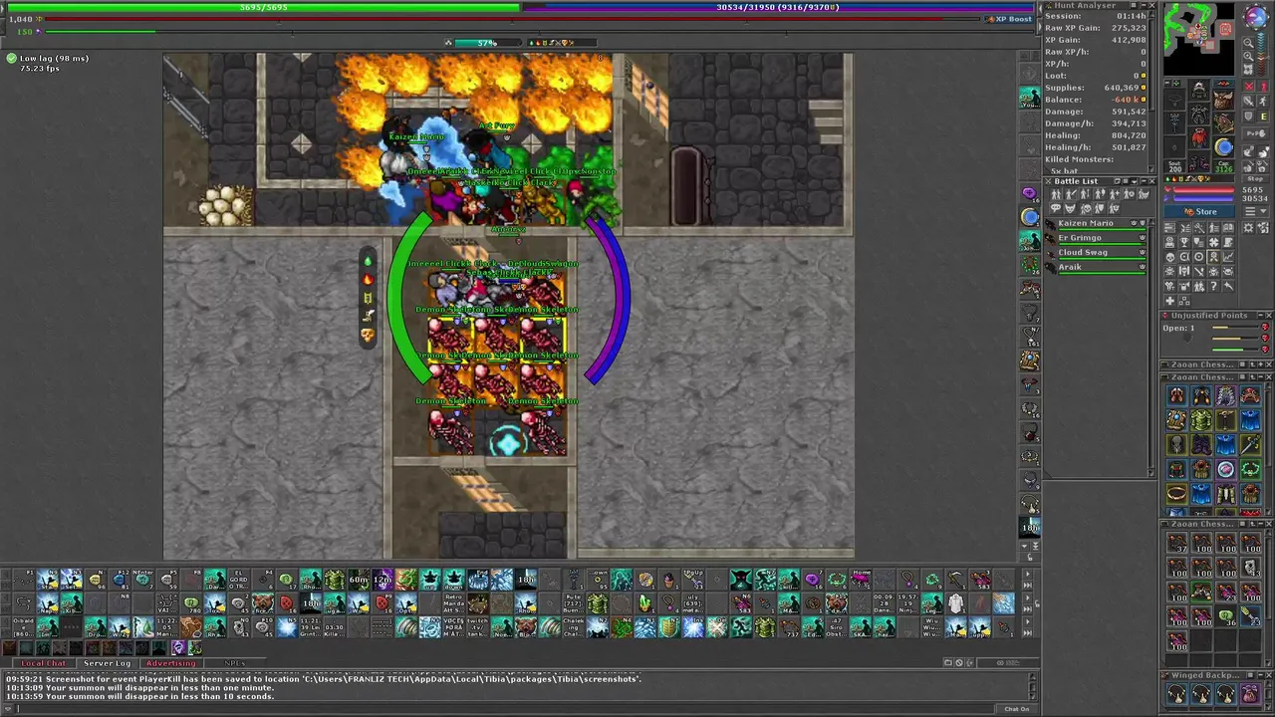Click the red health bar under inventory
The image size is (1275, 717).
1199,189
